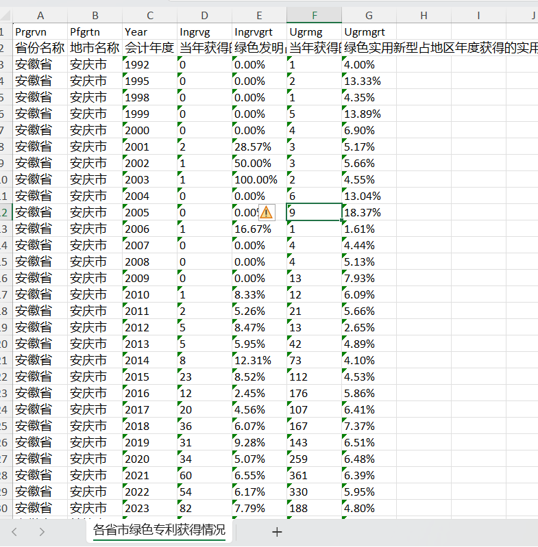The height and width of the screenshot is (547, 538).
Task: Click the 361 cell in column F
Action: pyautogui.click(x=314, y=476)
